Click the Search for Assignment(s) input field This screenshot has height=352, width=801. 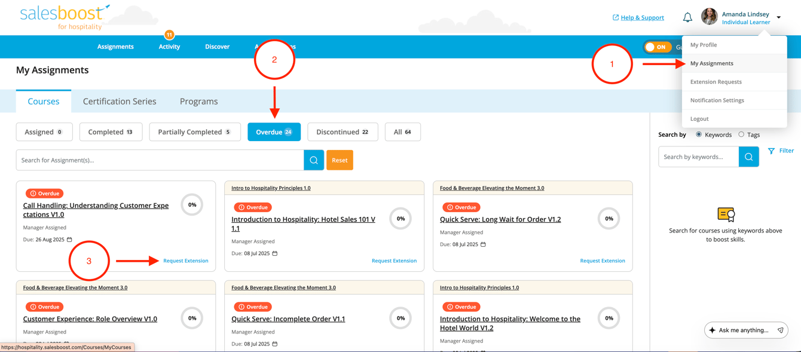point(160,160)
